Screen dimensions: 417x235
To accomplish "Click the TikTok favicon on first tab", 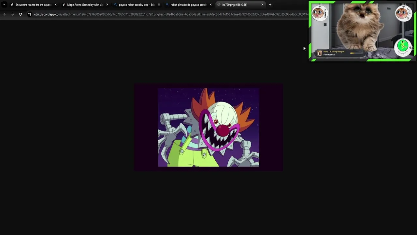I will pos(12,5).
